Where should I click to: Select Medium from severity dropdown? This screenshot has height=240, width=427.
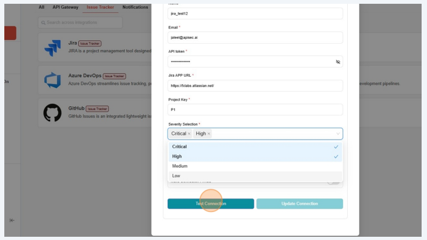coord(255,166)
